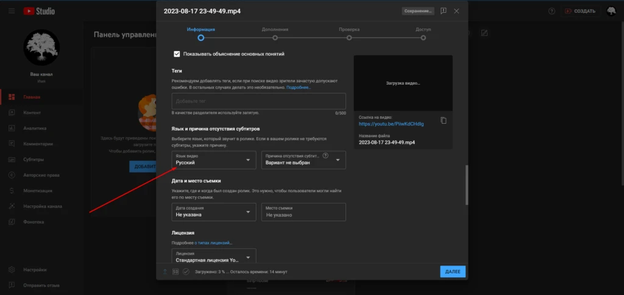The height and width of the screenshot is (295, 624).
Task: Open the Причина отсутствия субтитров dropdown
Action: click(x=303, y=160)
